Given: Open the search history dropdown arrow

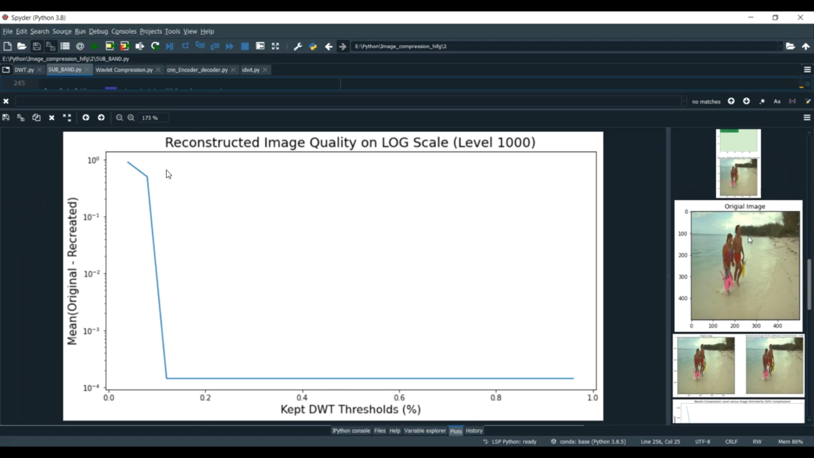Looking at the screenshot, I should [x=684, y=101].
